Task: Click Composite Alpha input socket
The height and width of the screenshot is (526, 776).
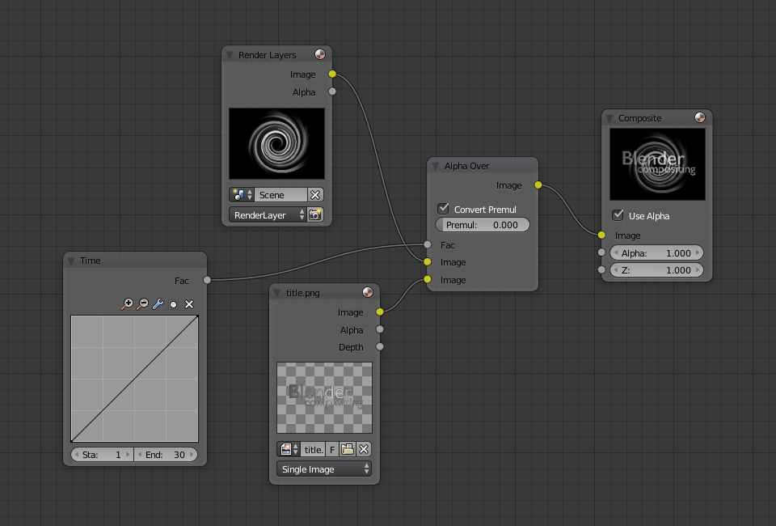Action: [x=601, y=252]
